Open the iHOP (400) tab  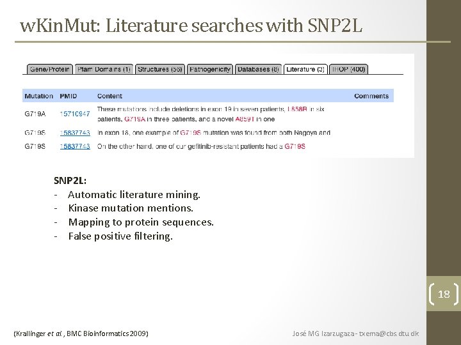coord(348,69)
